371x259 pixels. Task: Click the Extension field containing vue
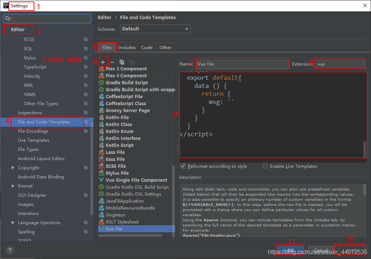pos(340,64)
